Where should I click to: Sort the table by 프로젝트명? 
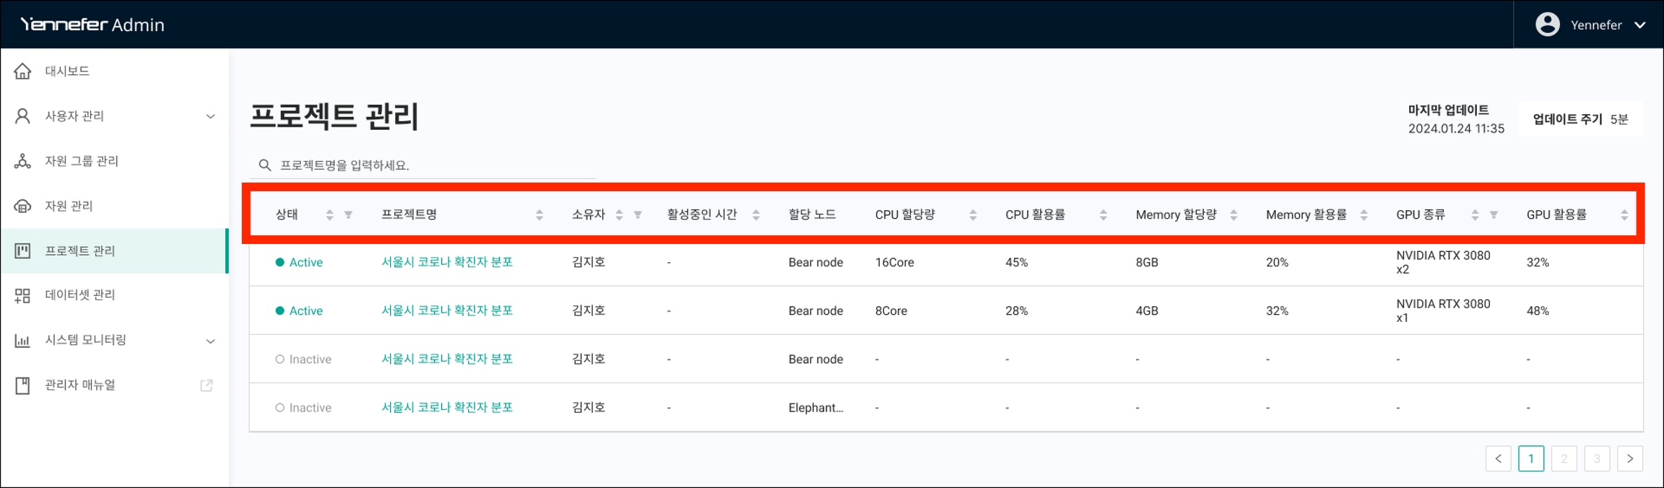pyautogui.click(x=539, y=215)
